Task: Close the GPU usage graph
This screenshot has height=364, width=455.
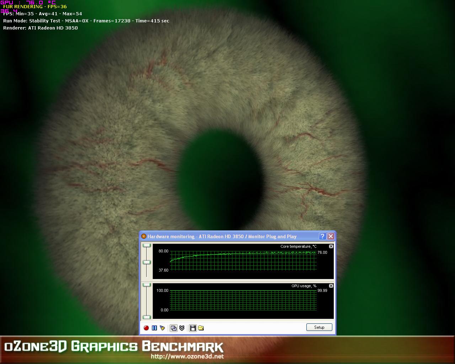Action: [x=331, y=286]
